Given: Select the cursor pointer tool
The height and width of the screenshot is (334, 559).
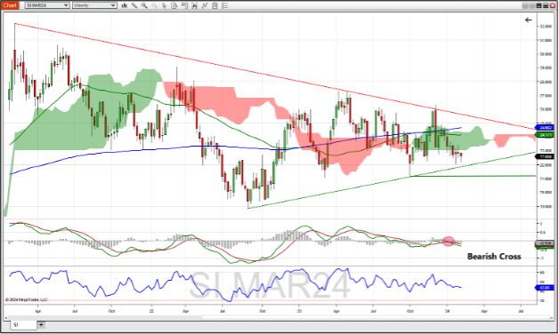Looking at the screenshot, I should click(x=164, y=5).
